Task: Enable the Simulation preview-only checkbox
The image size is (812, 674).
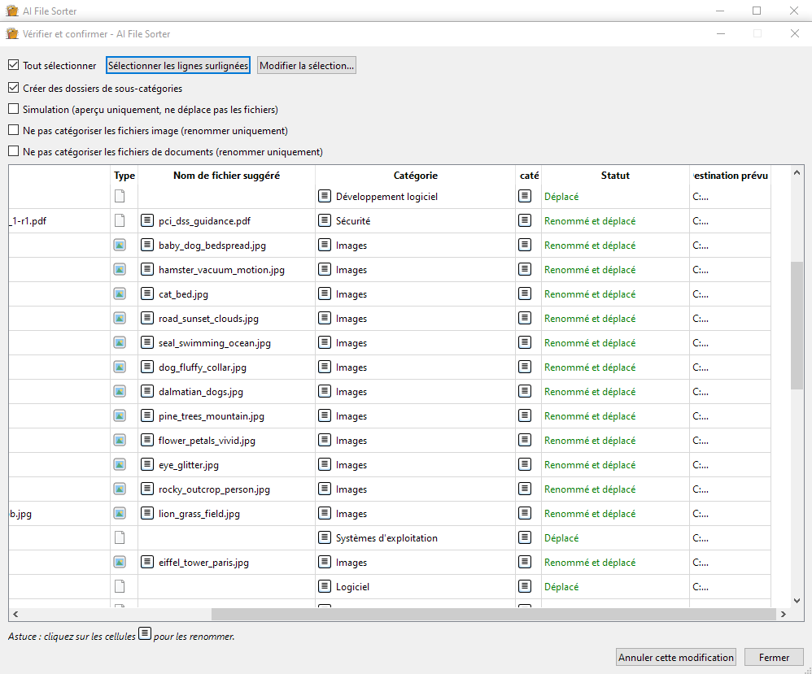Action: pyautogui.click(x=13, y=109)
